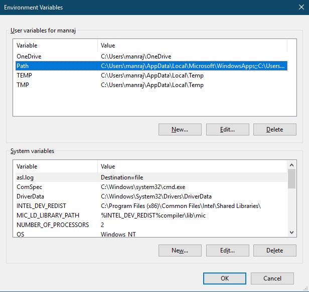Select the INTEL_DEV_REDIST system variable
This screenshot has height=292, width=309.
point(151,206)
